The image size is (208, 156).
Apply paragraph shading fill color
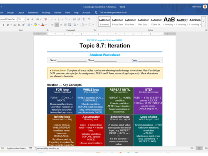[x=83, y=25]
